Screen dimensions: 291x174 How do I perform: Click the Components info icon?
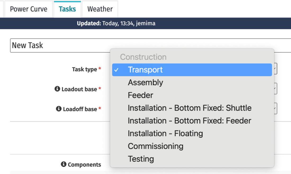(x=64, y=164)
